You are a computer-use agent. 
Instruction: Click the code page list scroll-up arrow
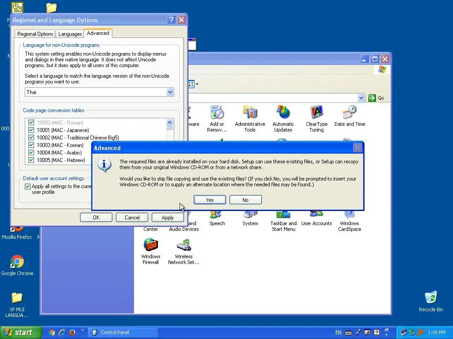tap(170, 122)
